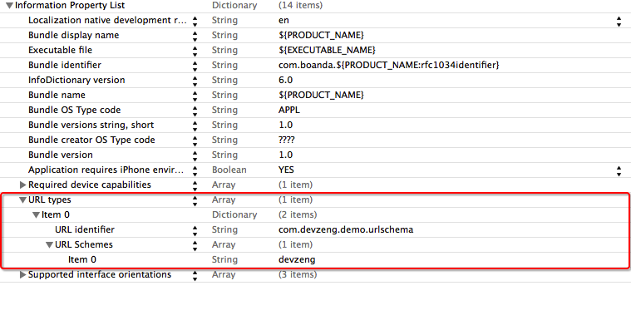The width and height of the screenshot is (631, 320).
Task: Select the Bundle version key
Action: click(61, 155)
